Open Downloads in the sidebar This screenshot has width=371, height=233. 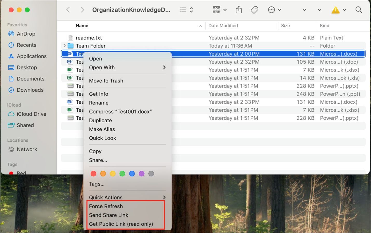pyautogui.click(x=30, y=90)
